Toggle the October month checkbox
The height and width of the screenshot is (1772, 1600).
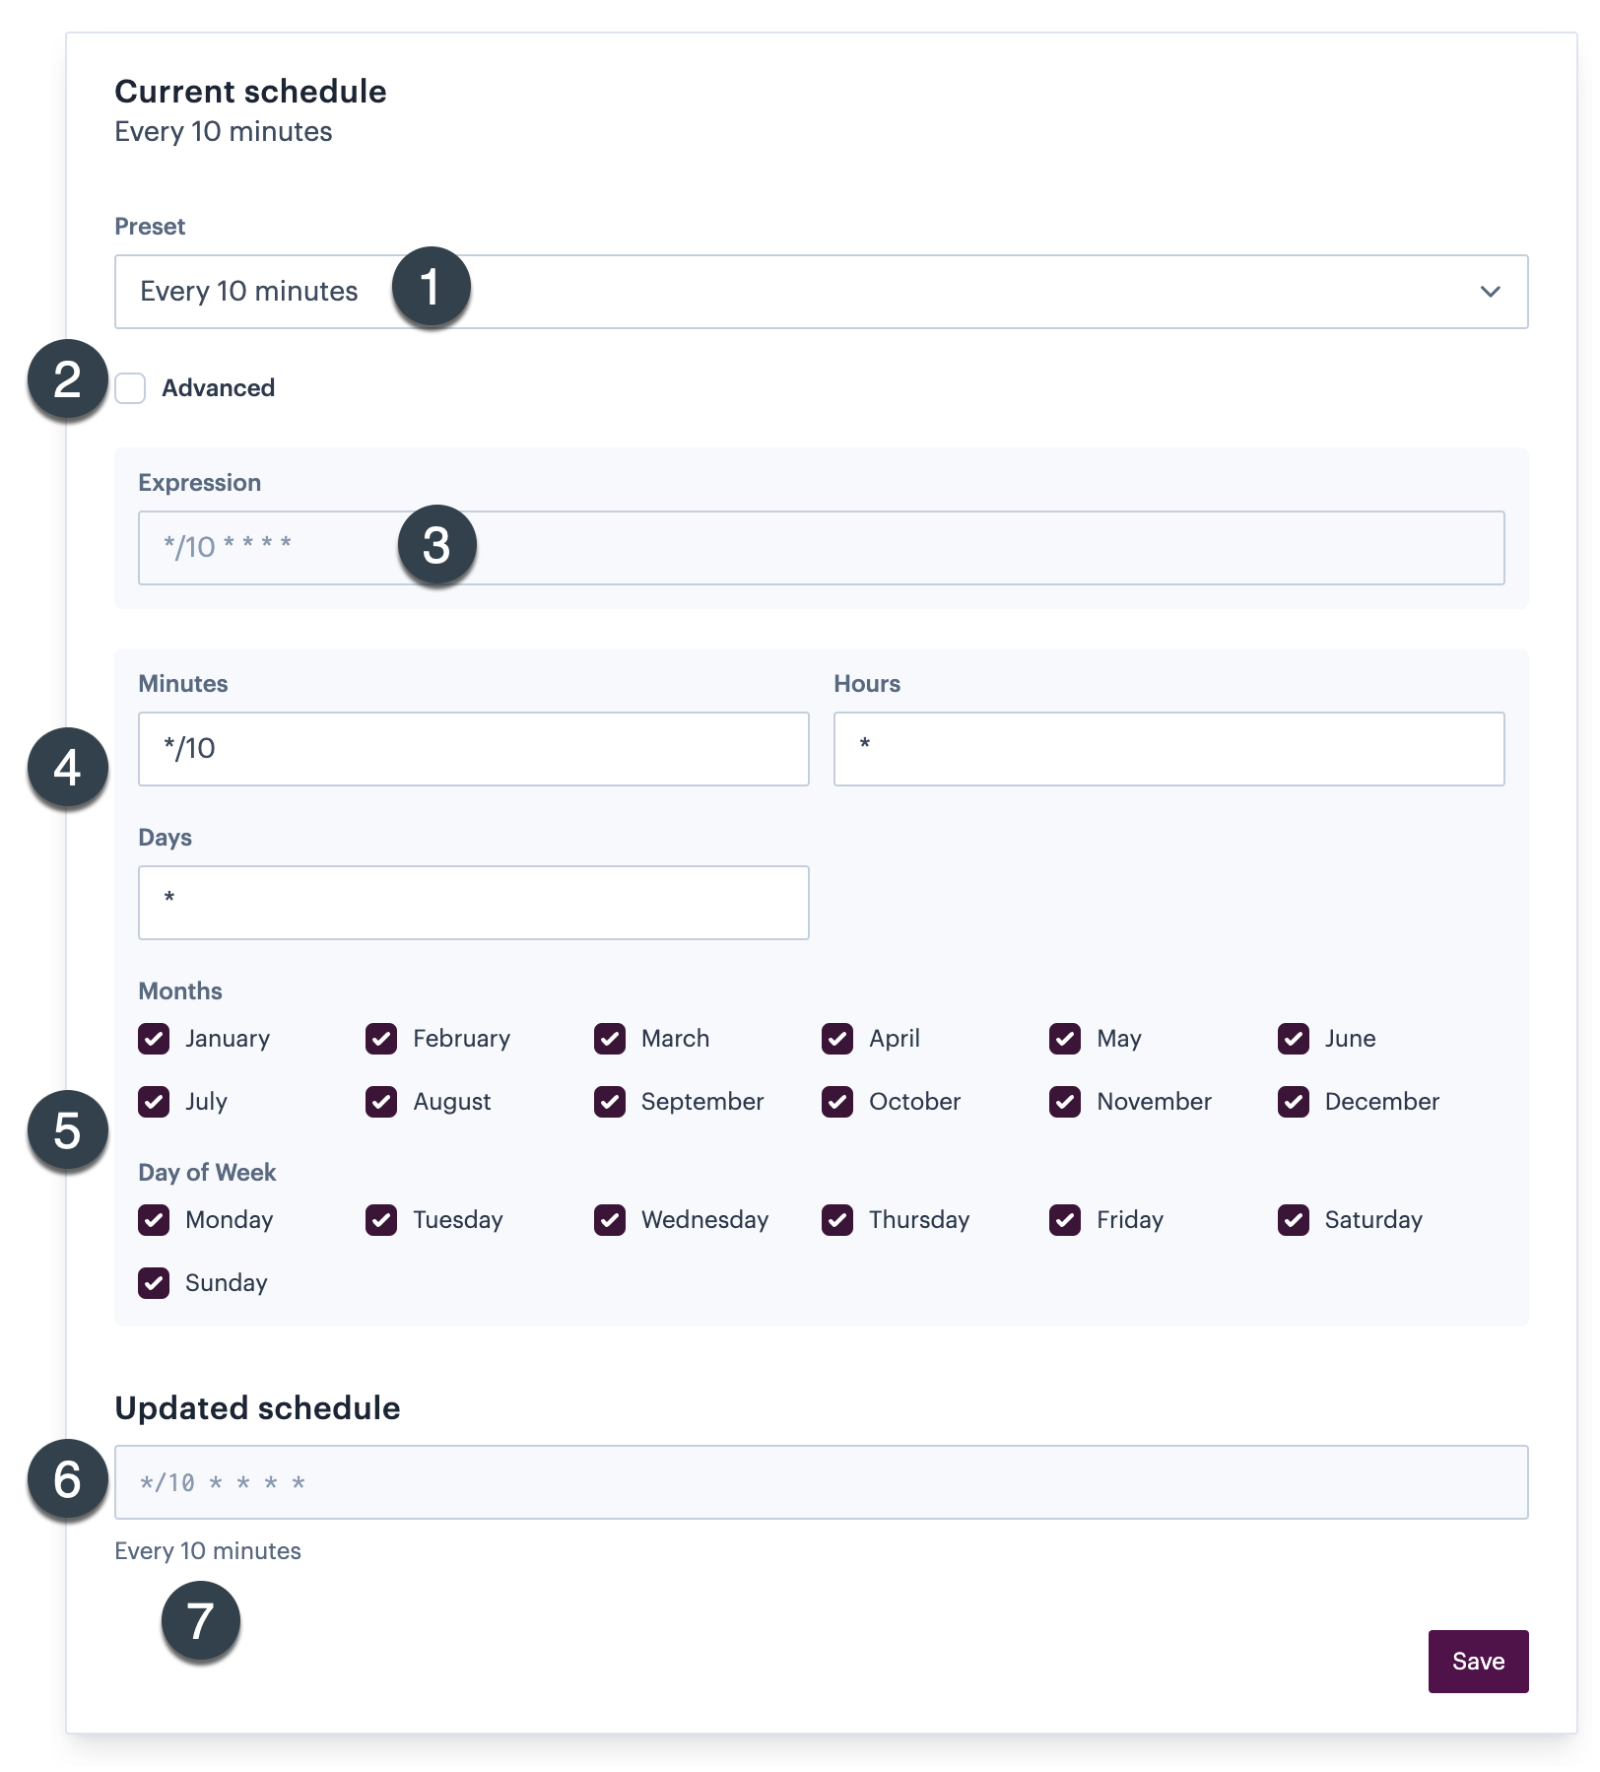pos(837,1102)
